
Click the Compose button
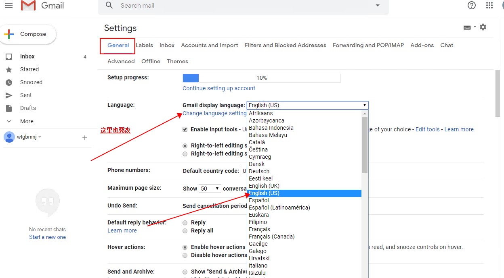[28, 34]
